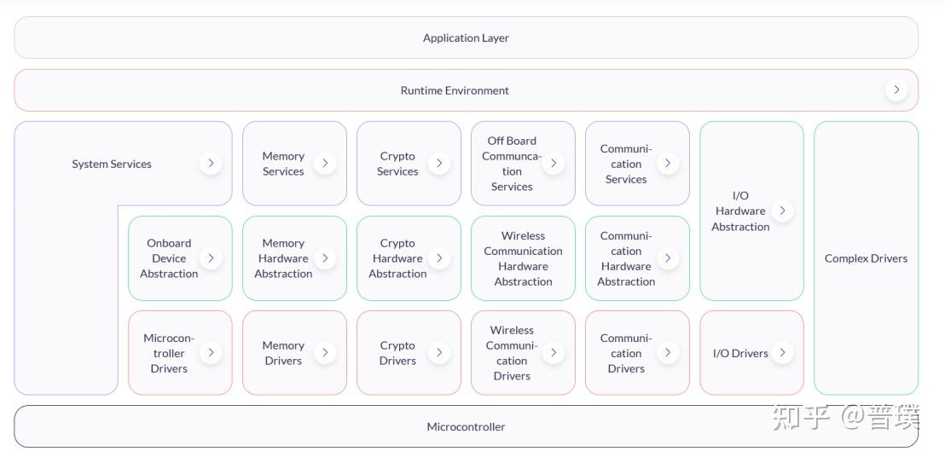Click Communication Hardware Abstraction chevron

click(x=668, y=257)
